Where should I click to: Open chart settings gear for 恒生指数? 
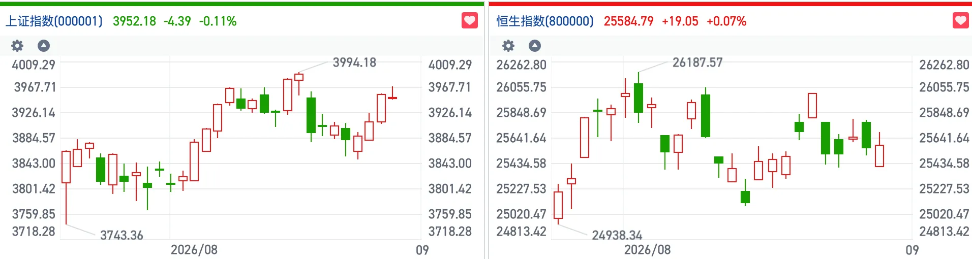point(508,46)
